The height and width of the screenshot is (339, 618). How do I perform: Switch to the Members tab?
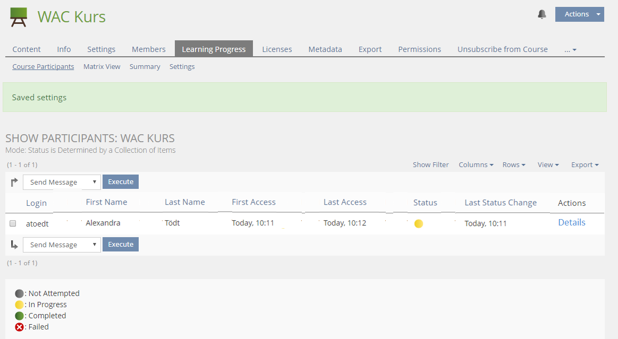click(149, 49)
